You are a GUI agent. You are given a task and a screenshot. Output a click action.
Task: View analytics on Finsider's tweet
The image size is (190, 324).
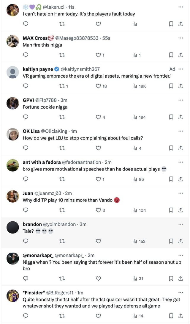point(135,316)
